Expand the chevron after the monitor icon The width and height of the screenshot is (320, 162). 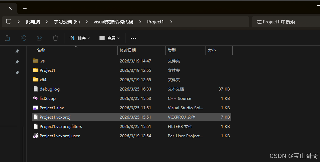[19, 22]
